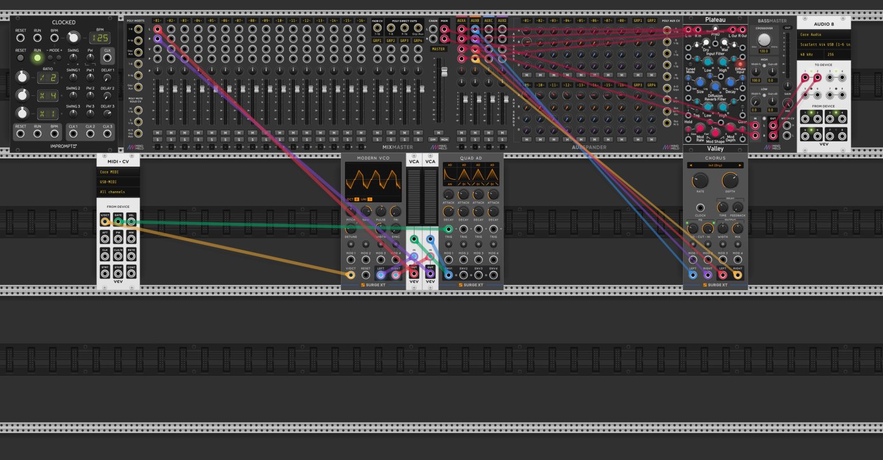Click the DETUNE knob on Modern VCO
Viewport: 883px width, 460px height.
[x=351, y=229]
